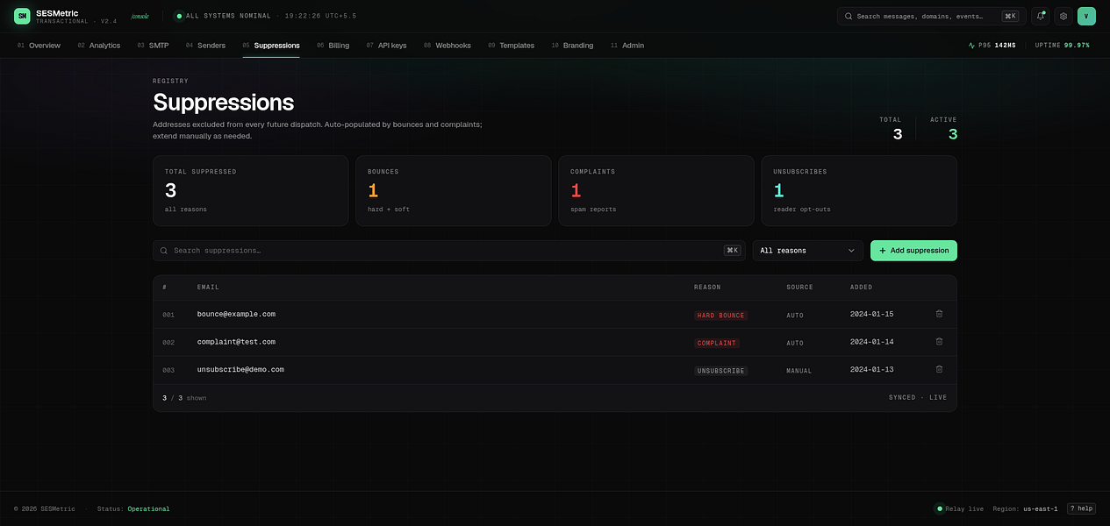The image size is (1110, 526).
Task: Navigate to the API keys tab
Action: pyautogui.click(x=386, y=46)
